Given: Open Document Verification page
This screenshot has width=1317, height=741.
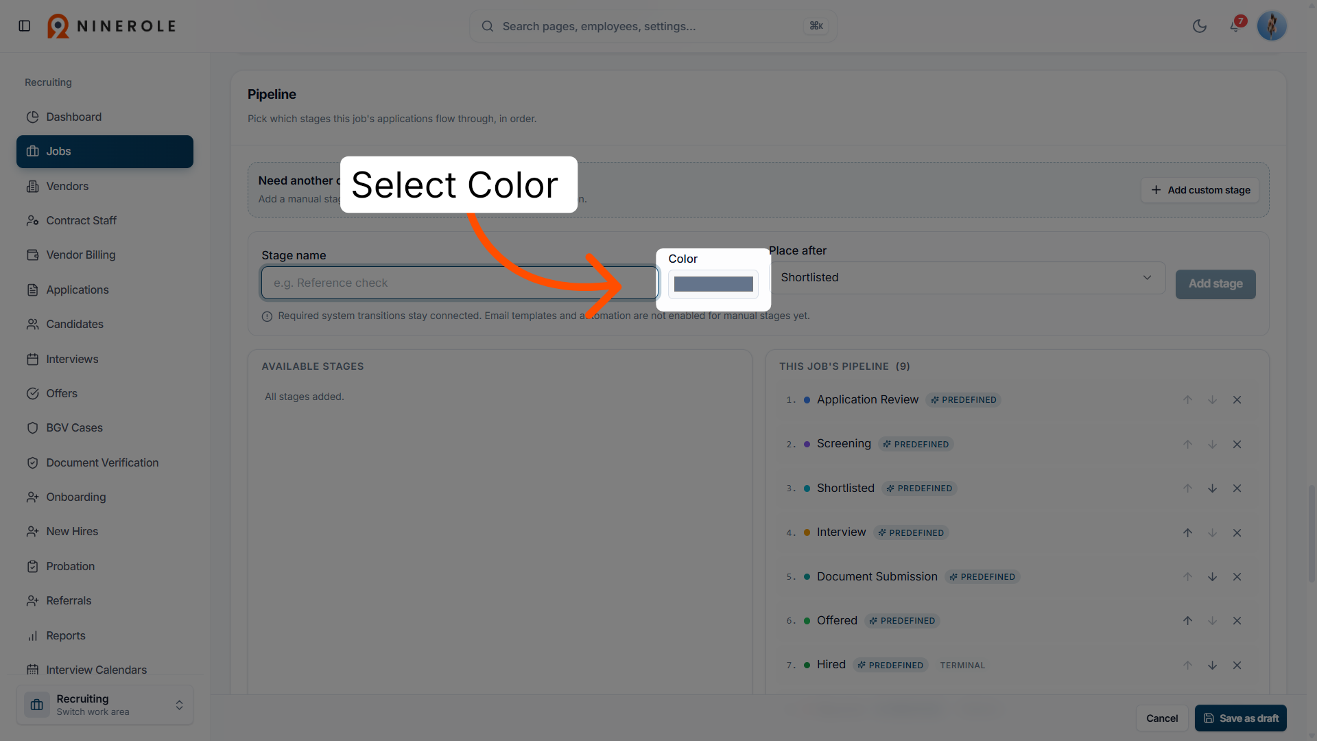Looking at the screenshot, I should coord(105,462).
